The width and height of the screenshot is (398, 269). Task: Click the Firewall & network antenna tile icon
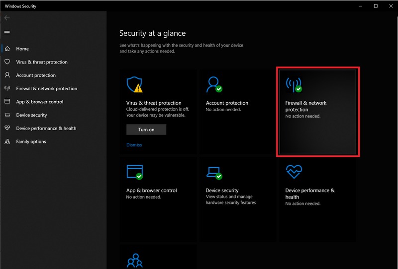coord(294,85)
